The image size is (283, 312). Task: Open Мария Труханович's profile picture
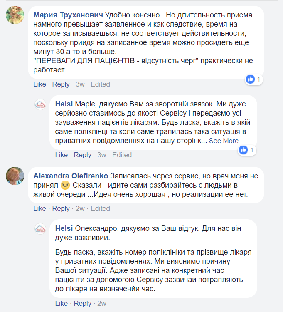point(15,15)
